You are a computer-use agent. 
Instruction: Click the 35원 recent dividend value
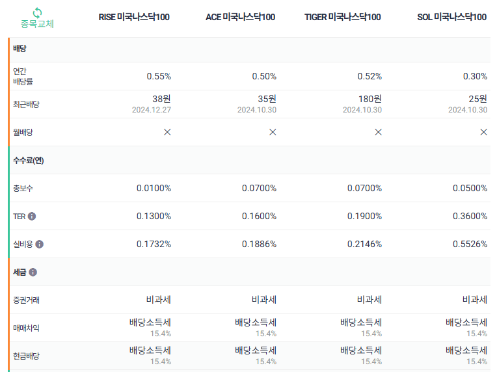tap(267, 99)
